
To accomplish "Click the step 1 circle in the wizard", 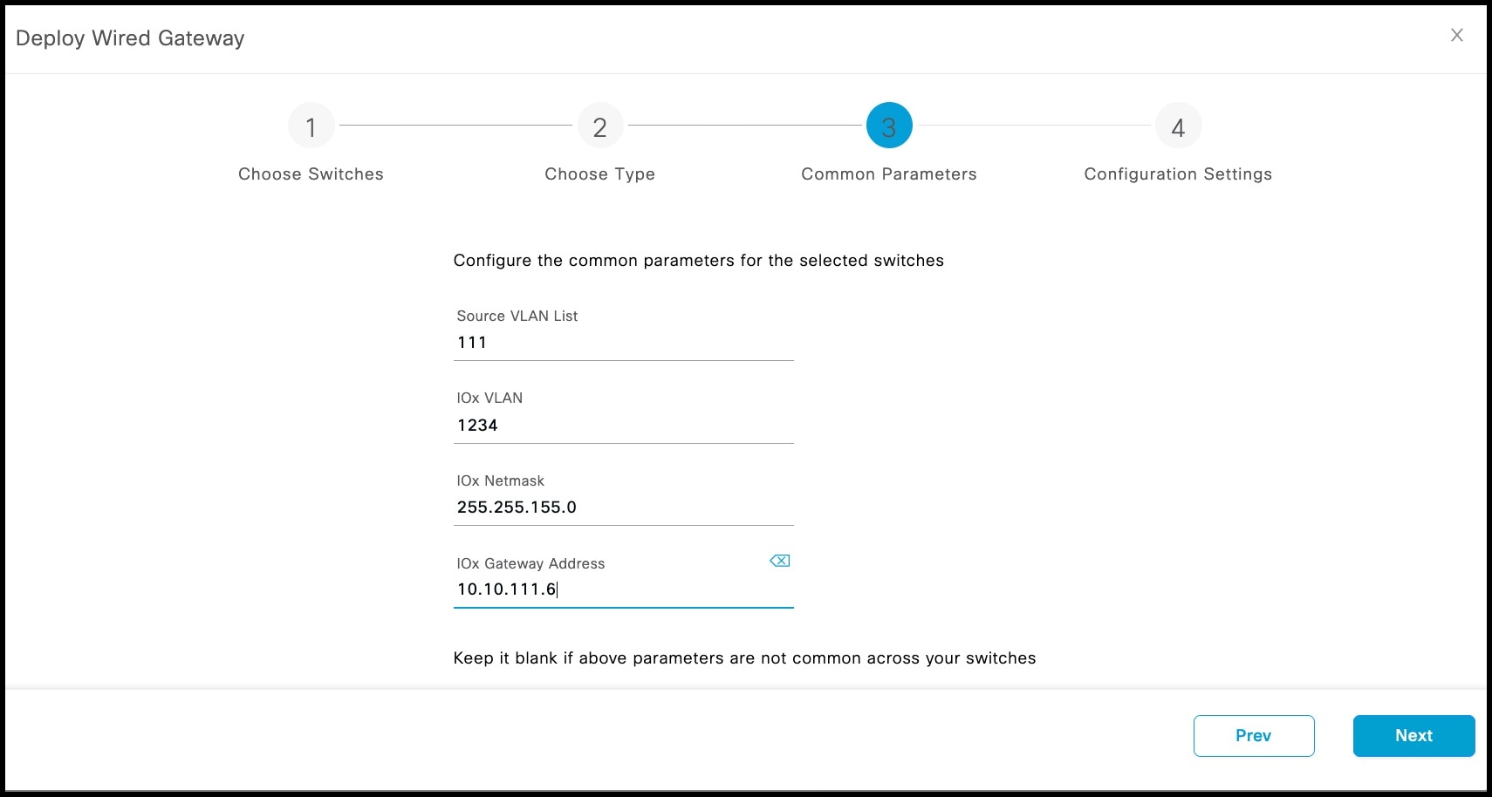I will tap(311, 125).
